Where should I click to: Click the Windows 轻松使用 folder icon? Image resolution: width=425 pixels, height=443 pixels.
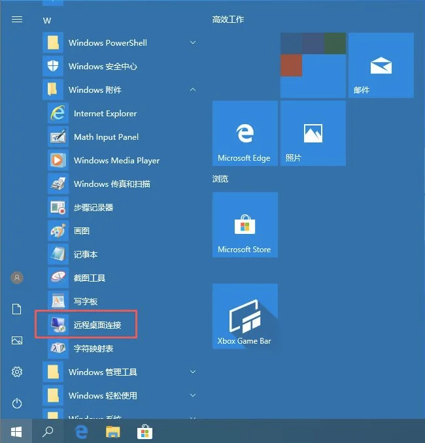(x=53, y=395)
